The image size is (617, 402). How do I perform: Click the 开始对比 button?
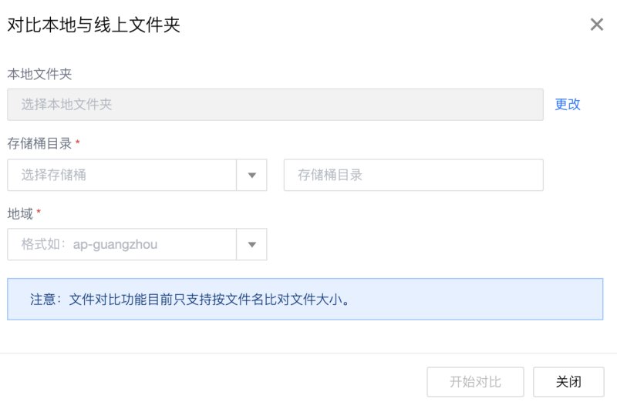(475, 381)
